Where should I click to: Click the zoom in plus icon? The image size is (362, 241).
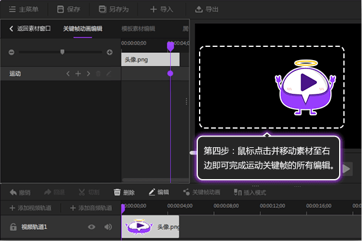tap(109, 52)
